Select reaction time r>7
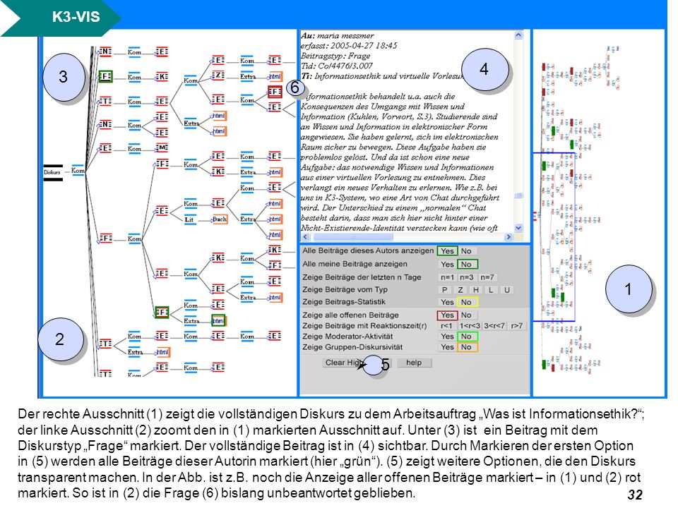678x508 pixels. point(517,326)
